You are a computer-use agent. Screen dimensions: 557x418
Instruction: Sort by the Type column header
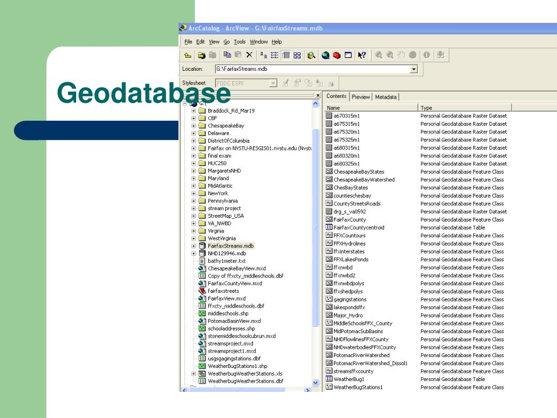tap(465, 108)
